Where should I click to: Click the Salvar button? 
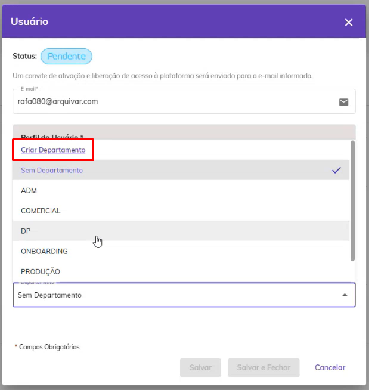[200, 367]
